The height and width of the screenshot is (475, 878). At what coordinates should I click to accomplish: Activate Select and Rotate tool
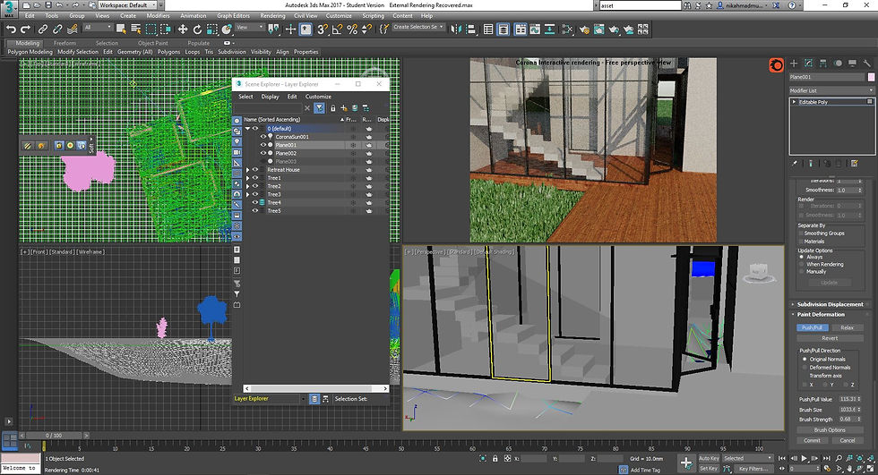coord(197,29)
